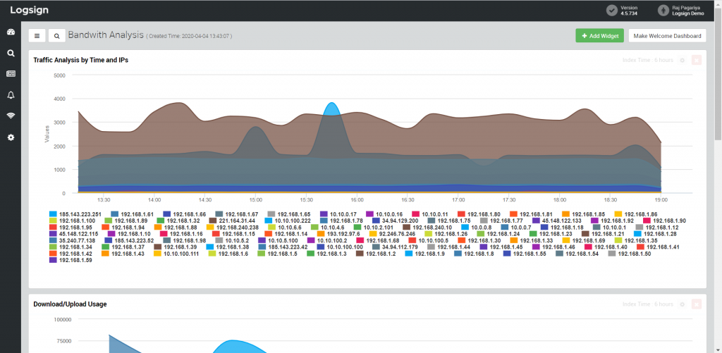Click legend entry 10.10.2.101

(374, 228)
